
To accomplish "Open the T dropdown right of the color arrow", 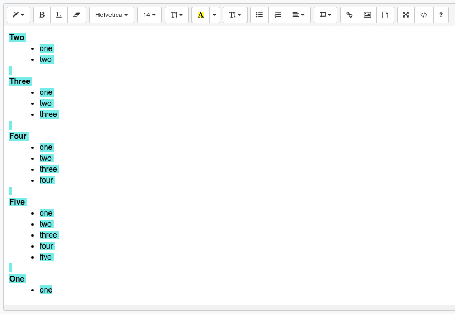I will tap(235, 15).
